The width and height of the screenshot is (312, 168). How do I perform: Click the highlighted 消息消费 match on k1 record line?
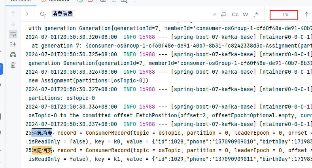tap(42, 150)
